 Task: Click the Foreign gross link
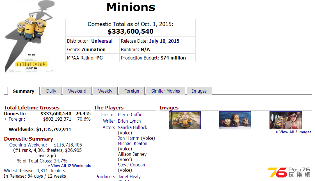17,119
